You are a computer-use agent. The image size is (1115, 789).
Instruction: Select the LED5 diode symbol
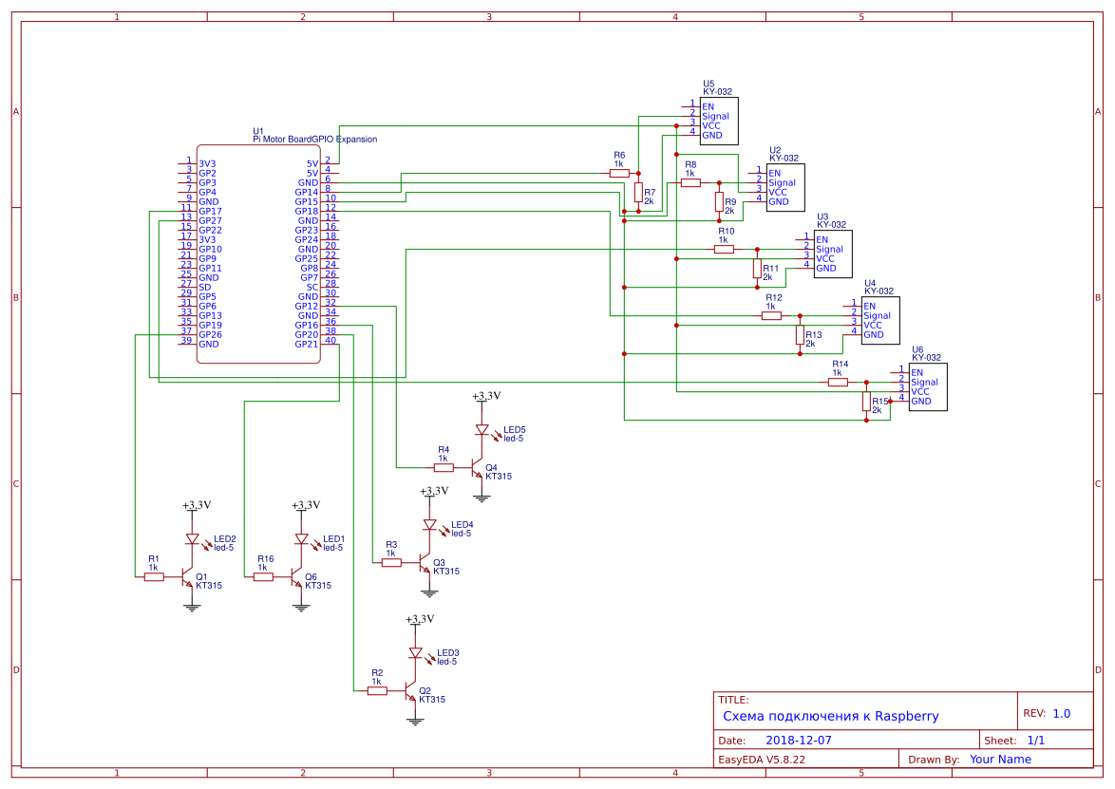coord(482,430)
